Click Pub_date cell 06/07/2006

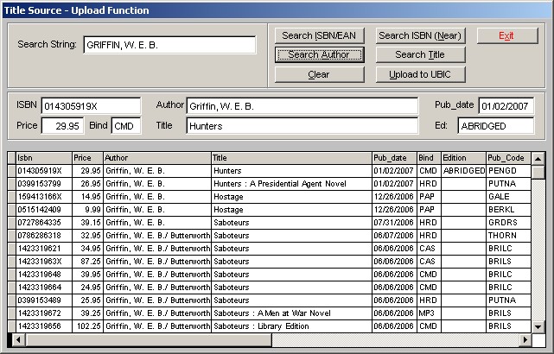pyautogui.click(x=394, y=236)
